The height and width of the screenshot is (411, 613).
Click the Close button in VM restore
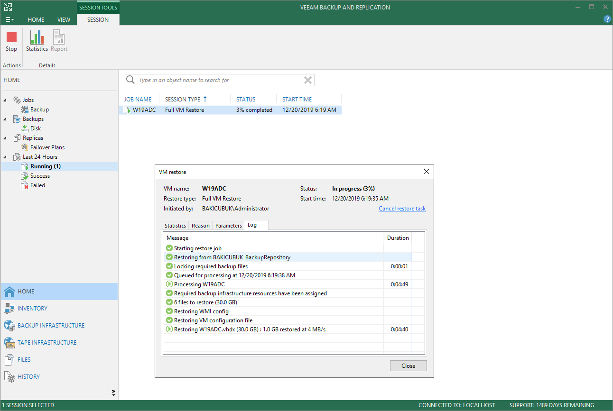tap(409, 366)
